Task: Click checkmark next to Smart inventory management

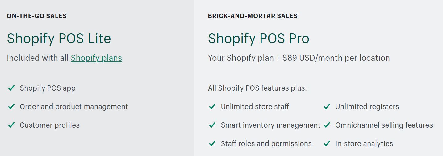Action: [212, 125]
